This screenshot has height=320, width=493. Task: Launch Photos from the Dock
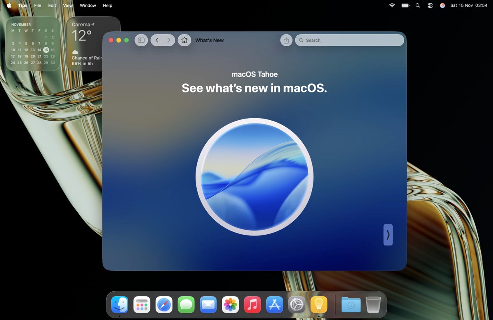tap(230, 304)
